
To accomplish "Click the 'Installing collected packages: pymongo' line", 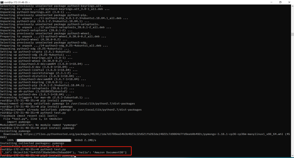I will point(32,143).
